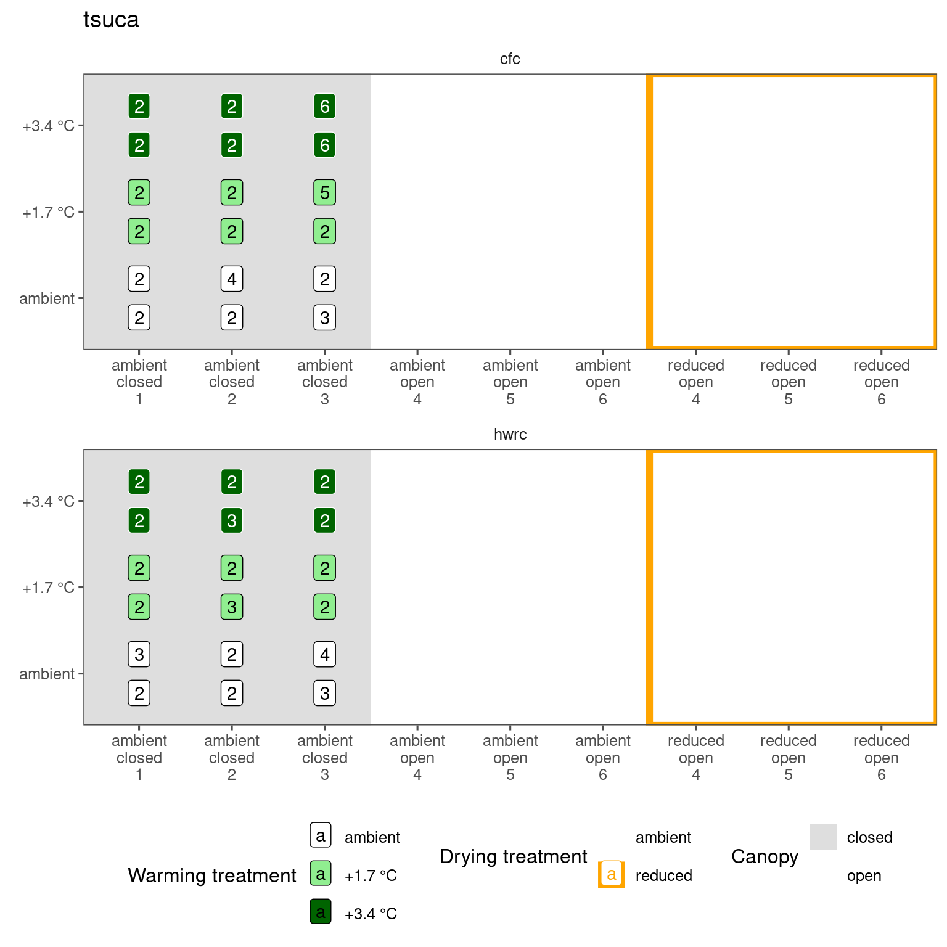Click the tsuca plot title

pyautogui.click(x=111, y=20)
